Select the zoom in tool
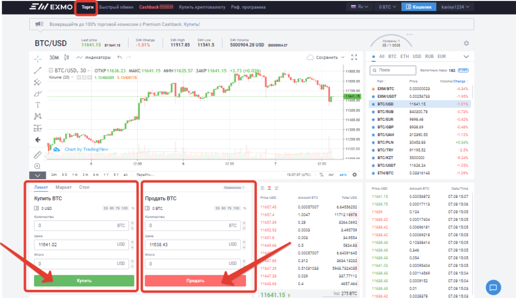 point(37,167)
